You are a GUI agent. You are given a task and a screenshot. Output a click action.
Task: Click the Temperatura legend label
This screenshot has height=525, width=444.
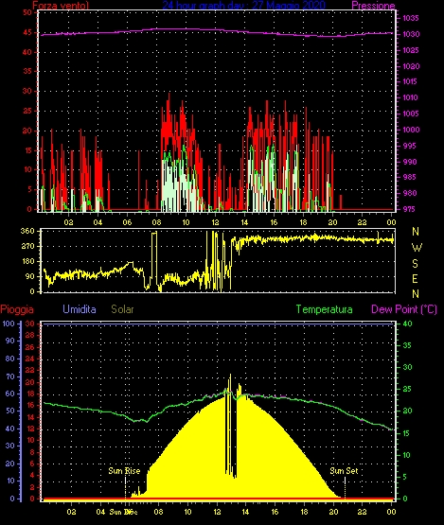(x=324, y=309)
